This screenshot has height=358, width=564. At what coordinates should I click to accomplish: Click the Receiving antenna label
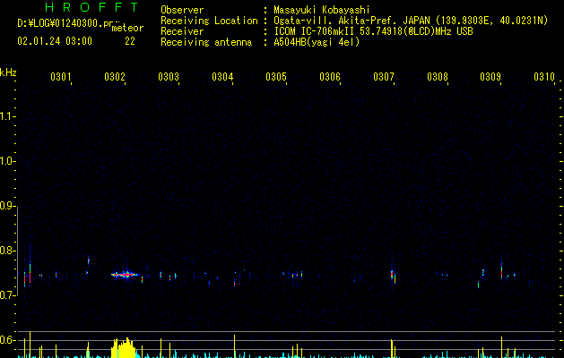206,42
